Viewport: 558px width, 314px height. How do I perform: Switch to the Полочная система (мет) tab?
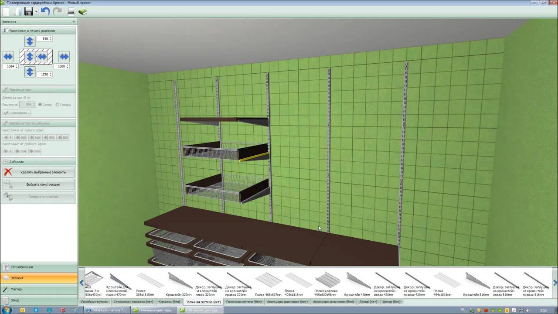(203, 302)
